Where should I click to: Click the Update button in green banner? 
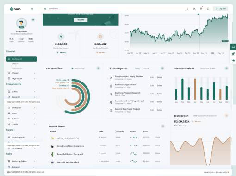[x=81, y=20]
